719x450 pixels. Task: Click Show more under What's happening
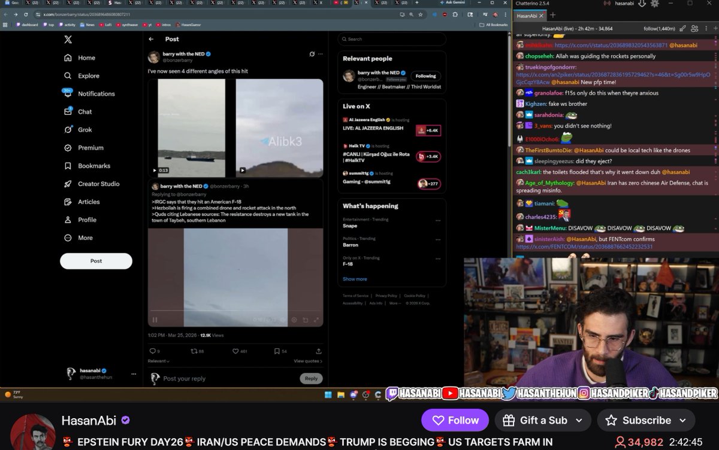(355, 279)
